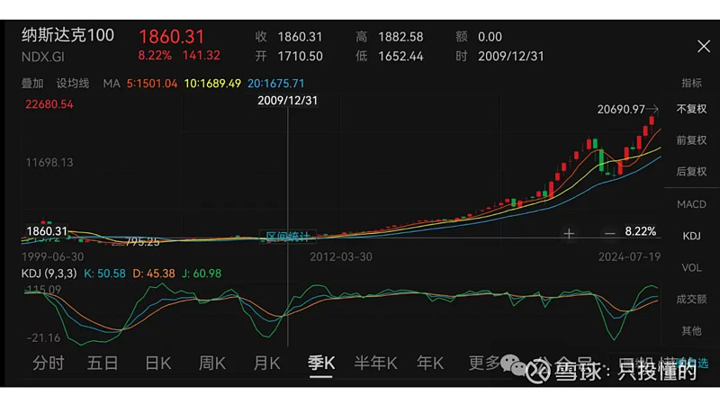
Task: Click the 1860.31 current price
Action: pos(171,37)
